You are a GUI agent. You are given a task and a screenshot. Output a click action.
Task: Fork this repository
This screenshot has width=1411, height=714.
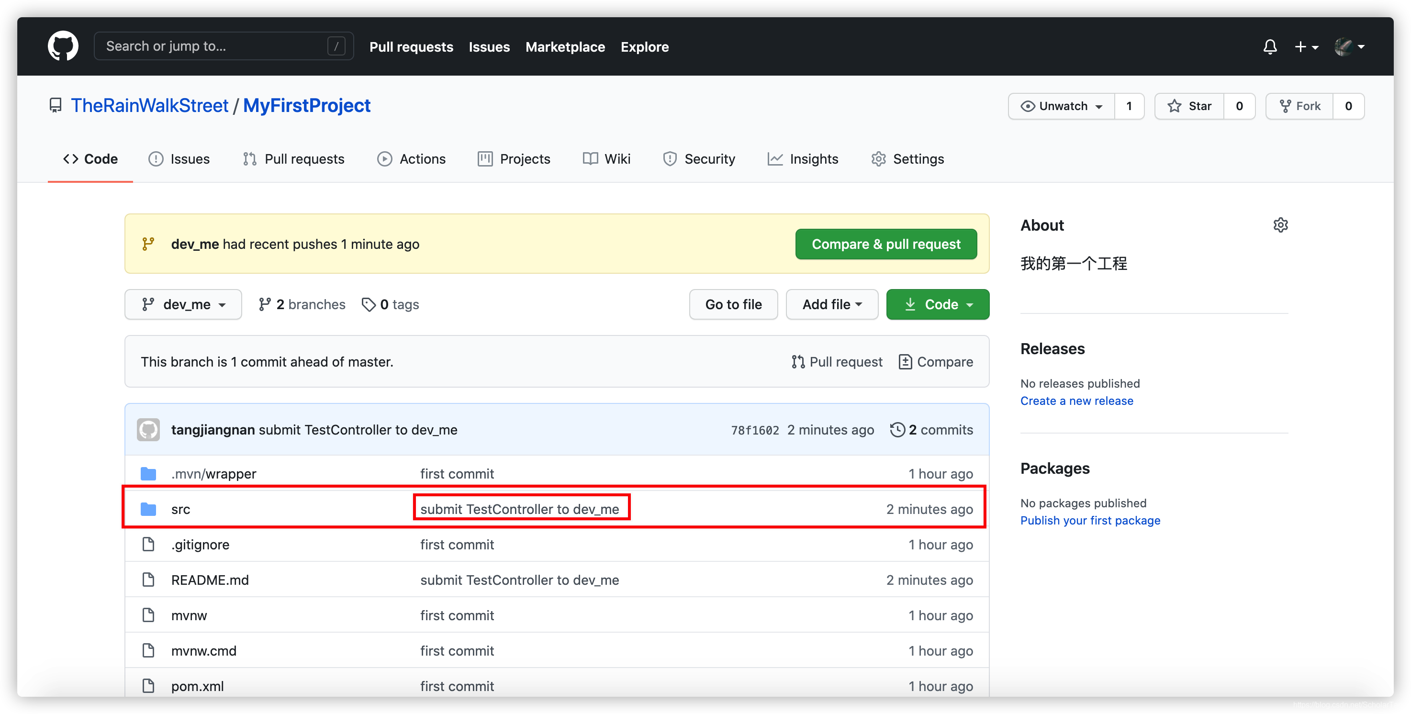click(x=1299, y=106)
